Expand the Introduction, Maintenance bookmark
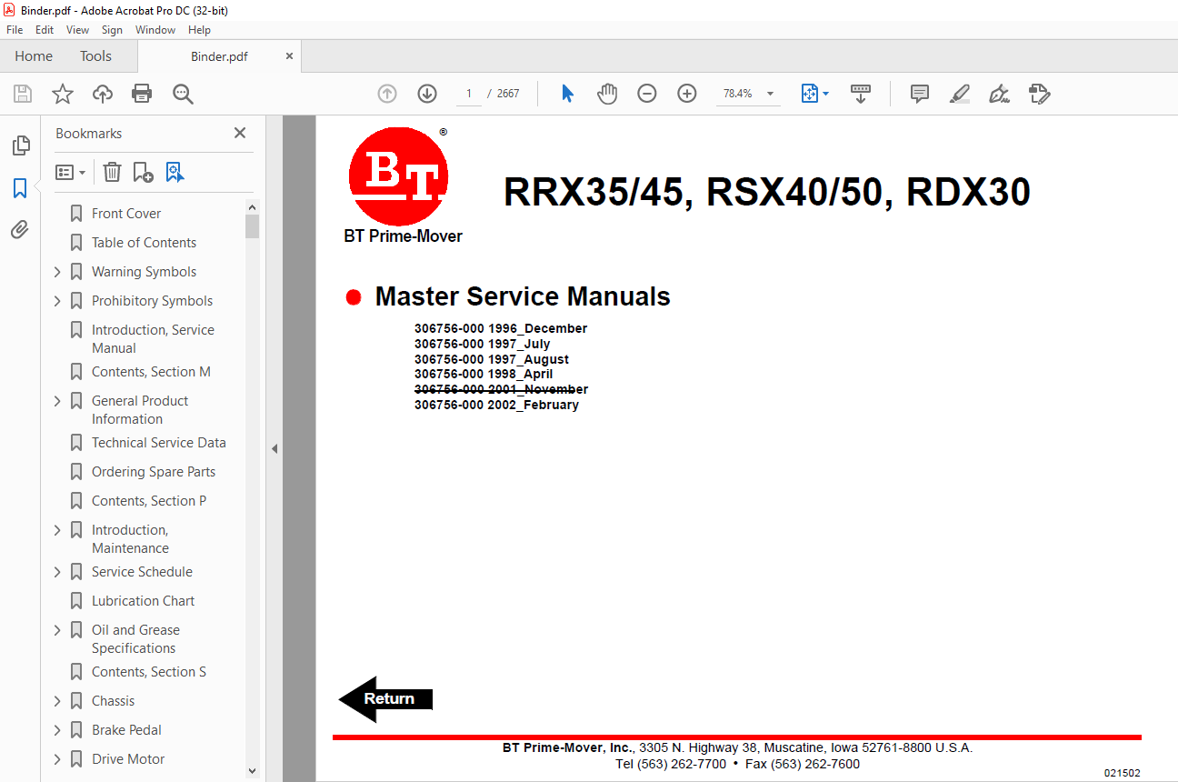The width and height of the screenshot is (1178, 782). (x=57, y=530)
